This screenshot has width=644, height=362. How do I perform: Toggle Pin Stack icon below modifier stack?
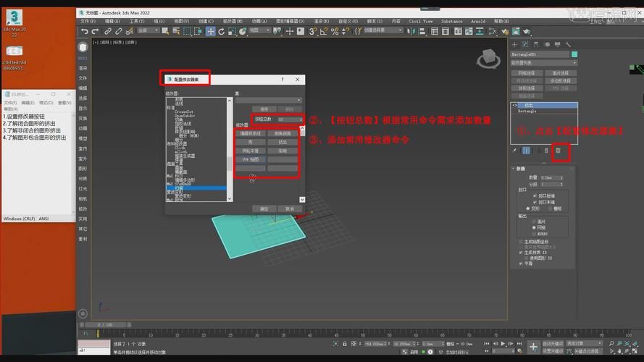(x=514, y=151)
